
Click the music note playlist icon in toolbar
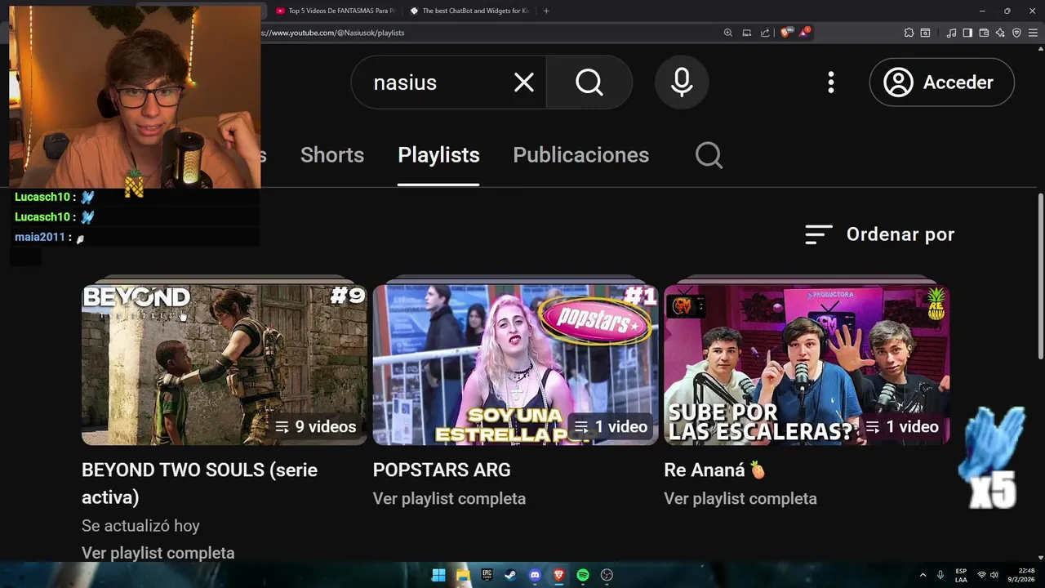[951, 33]
